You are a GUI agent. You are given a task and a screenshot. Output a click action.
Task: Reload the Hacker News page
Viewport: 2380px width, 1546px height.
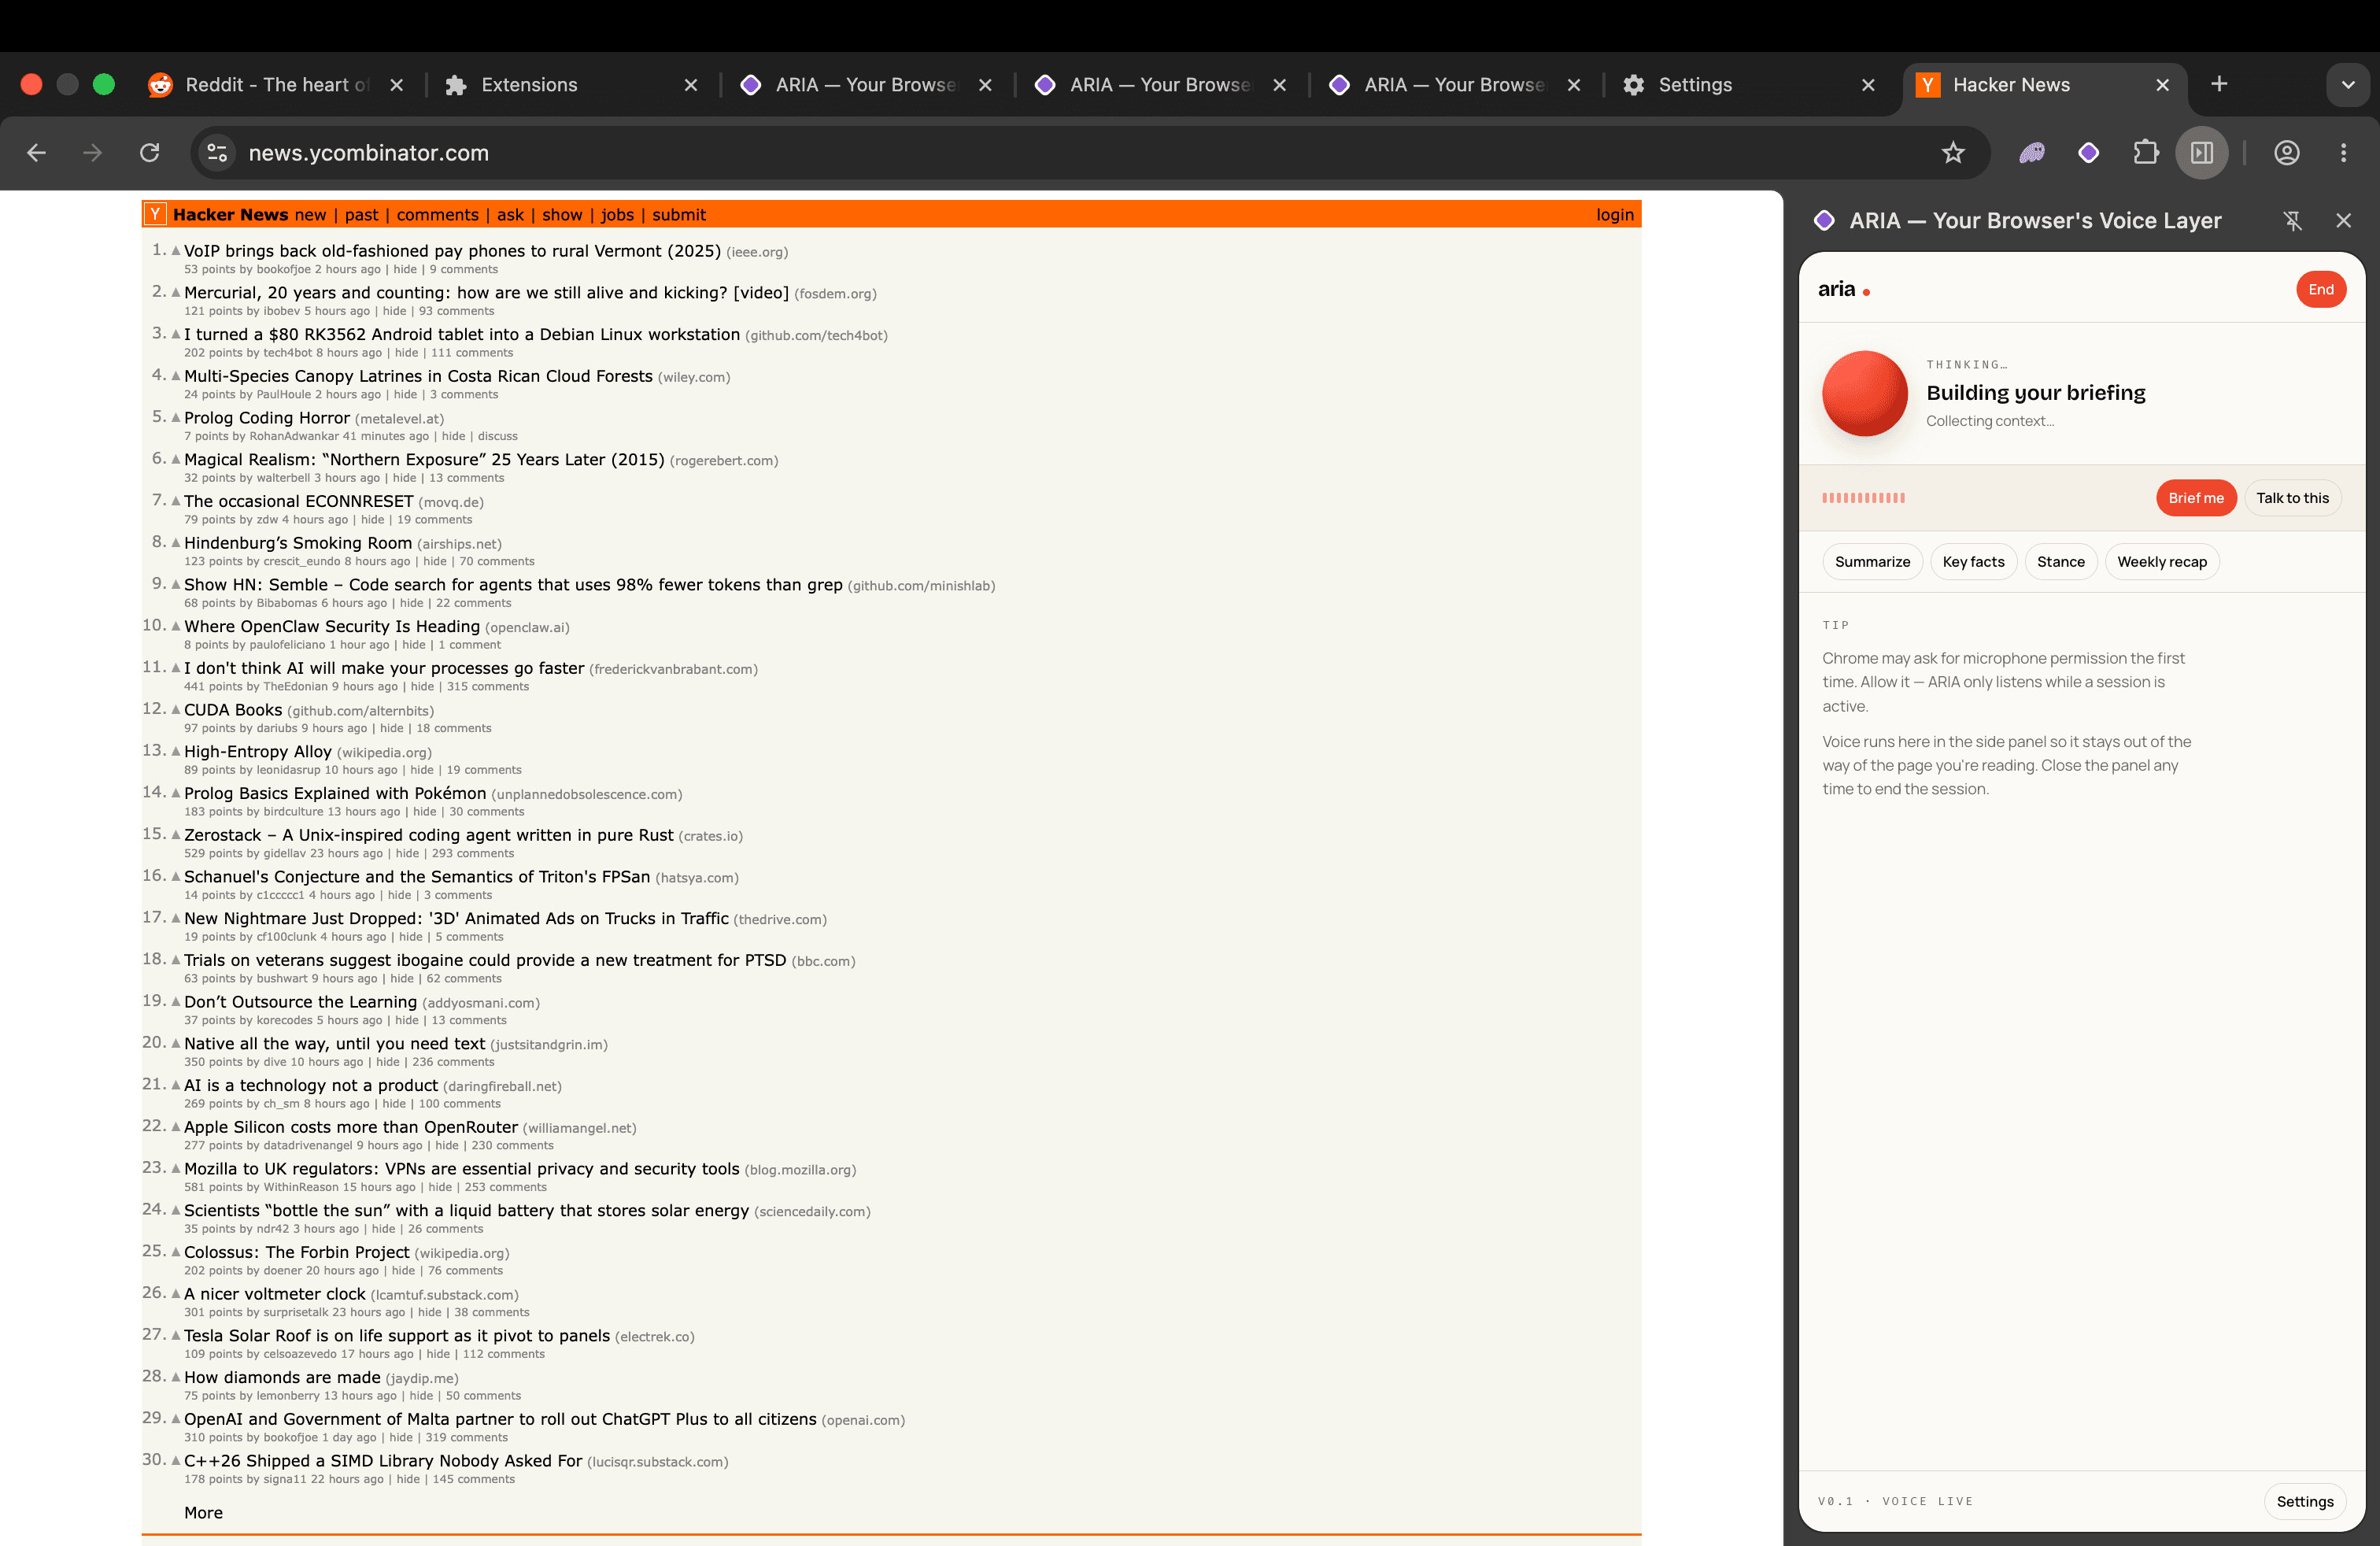(150, 152)
